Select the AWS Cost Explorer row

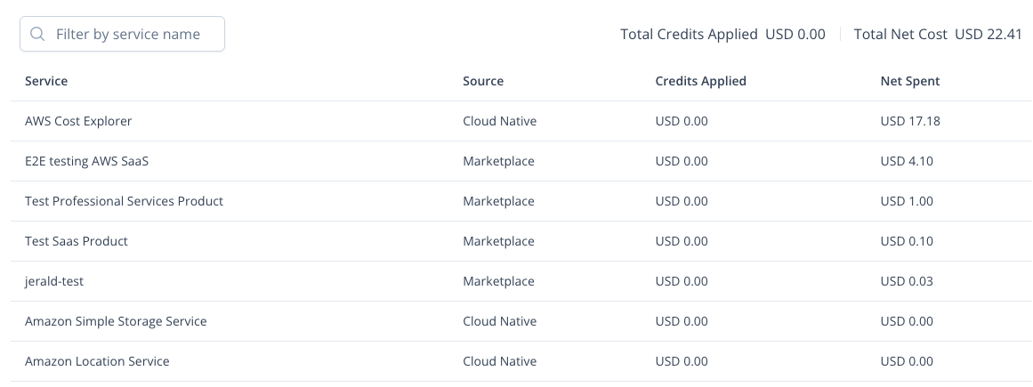click(78, 121)
